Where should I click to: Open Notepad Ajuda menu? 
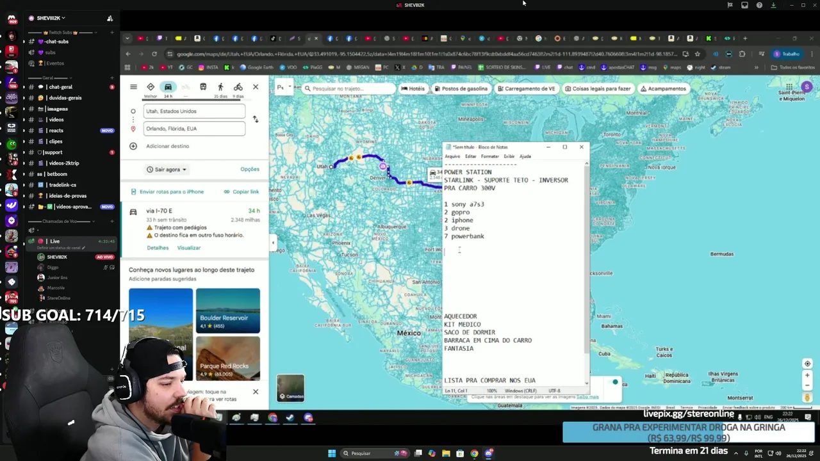pyautogui.click(x=525, y=156)
